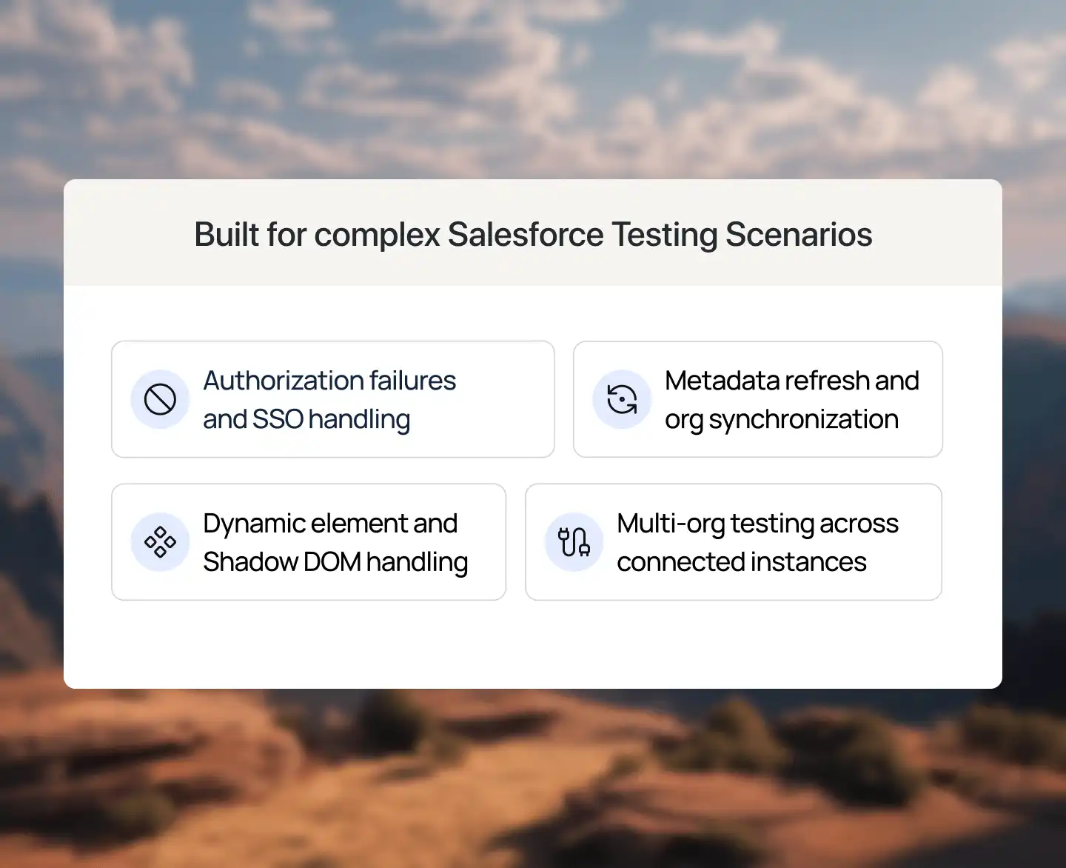Click the word "Salesforce" in the heading
The width and height of the screenshot is (1066, 868).
click(x=526, y=235)
